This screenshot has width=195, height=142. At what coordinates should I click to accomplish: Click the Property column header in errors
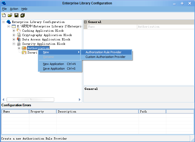click(x=43, y=111)
